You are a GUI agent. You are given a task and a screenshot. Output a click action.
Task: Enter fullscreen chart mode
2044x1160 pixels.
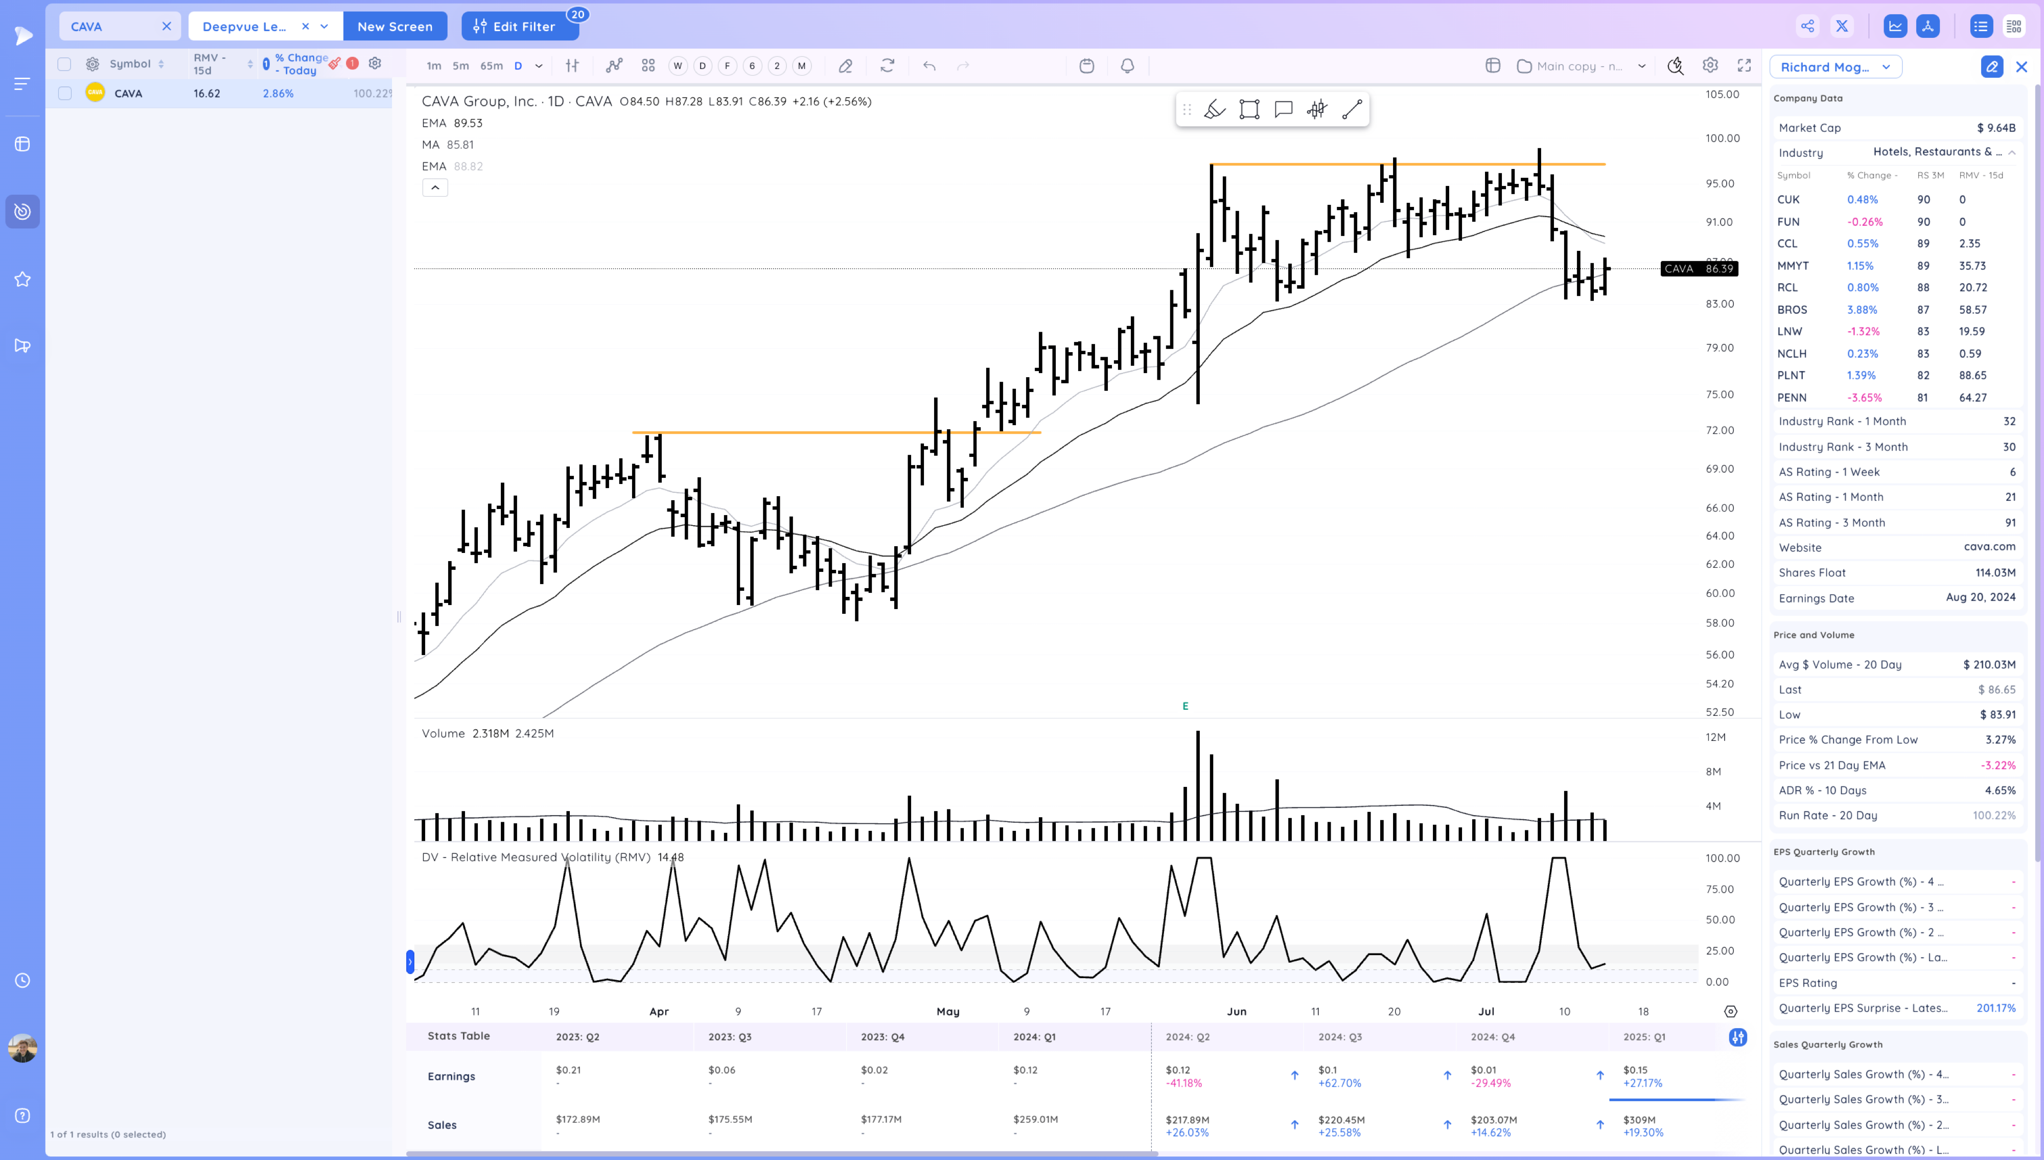[1745, 66]
